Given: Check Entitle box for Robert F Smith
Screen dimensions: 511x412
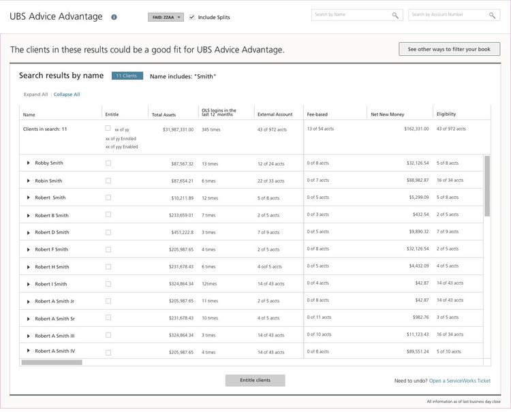Looking at the screenshot, I should click(x=108, y=249).
